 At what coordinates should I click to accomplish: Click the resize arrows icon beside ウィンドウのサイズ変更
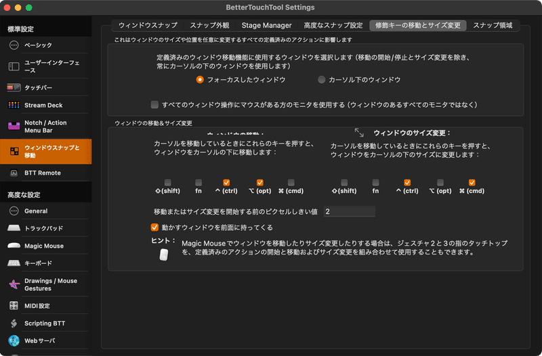(359, 133)
